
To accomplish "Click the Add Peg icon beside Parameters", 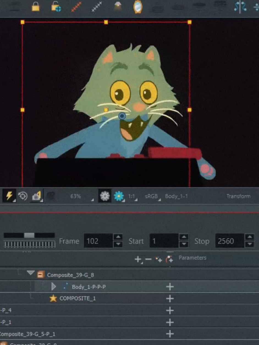I will [x=169, y=259].
